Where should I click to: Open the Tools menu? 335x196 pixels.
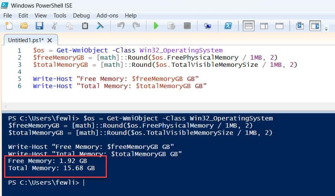(x=60, y=16)
